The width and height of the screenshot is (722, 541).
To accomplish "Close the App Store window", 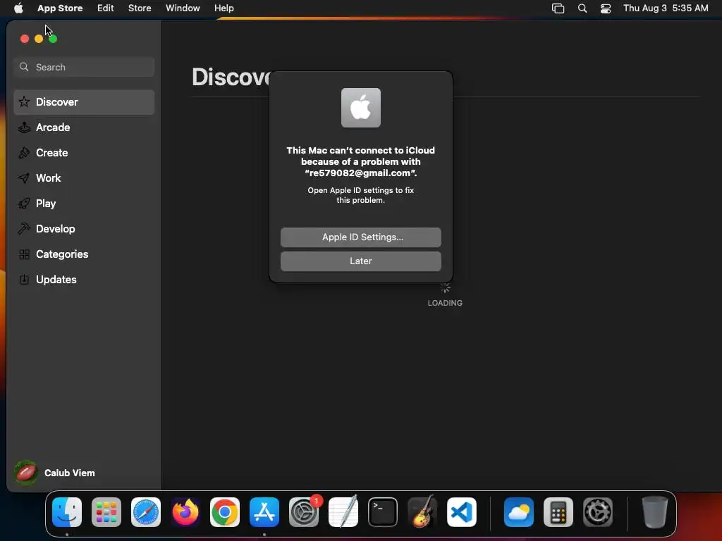I will point(25,39).
